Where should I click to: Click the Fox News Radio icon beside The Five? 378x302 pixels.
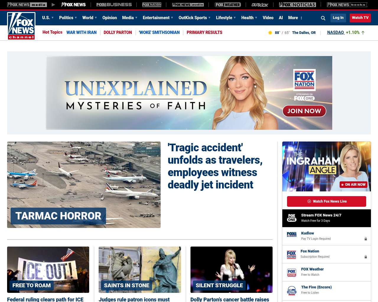[x=292, y=290]
